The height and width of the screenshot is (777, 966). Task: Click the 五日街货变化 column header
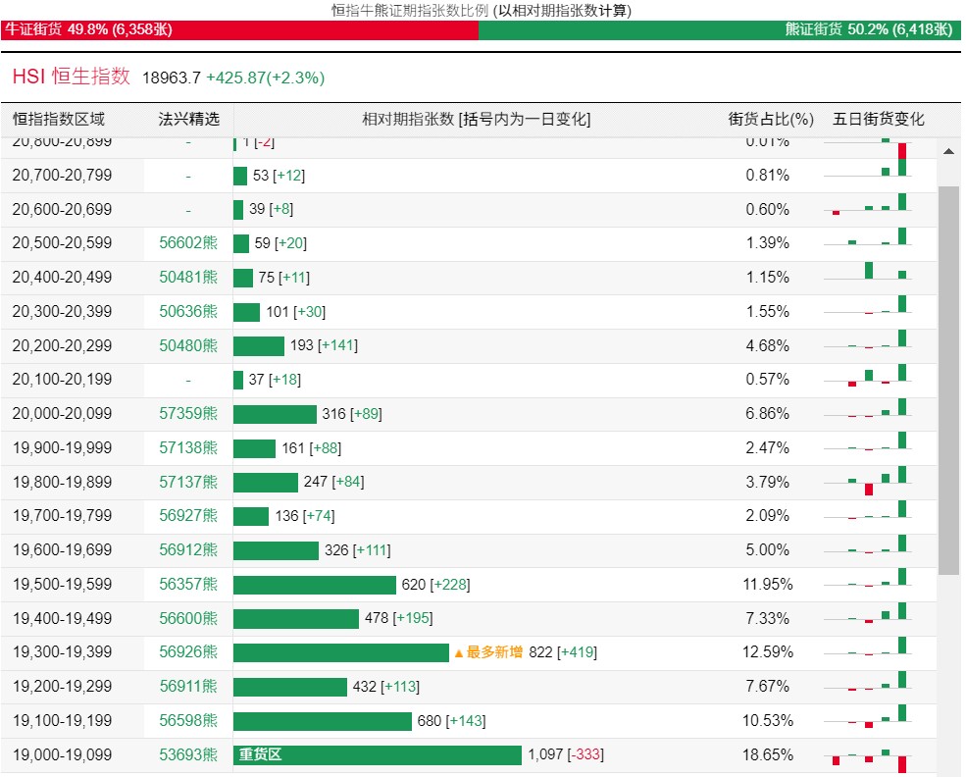point(878,119)
